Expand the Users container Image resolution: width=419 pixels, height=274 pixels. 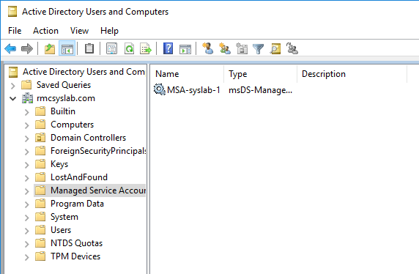point(26,231)
